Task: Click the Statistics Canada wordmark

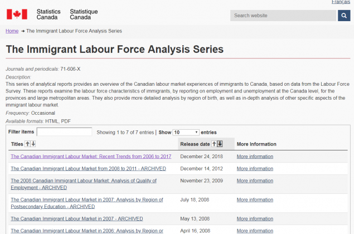Action: (49, 14)
